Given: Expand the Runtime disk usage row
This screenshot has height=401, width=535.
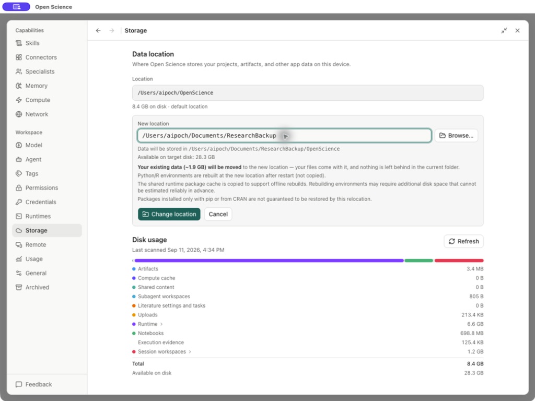Looking at the screenshot, I should (161, 324).
